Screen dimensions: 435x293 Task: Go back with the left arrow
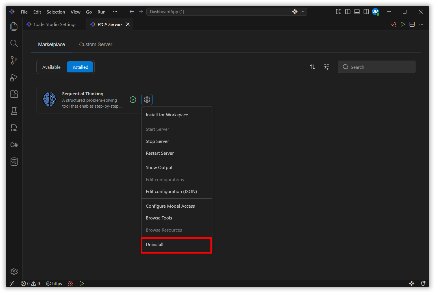point(132,12)
